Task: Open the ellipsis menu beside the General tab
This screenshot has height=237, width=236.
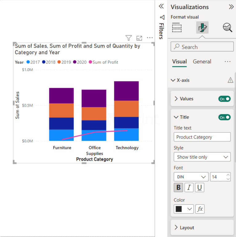Action: coord(227,62)
